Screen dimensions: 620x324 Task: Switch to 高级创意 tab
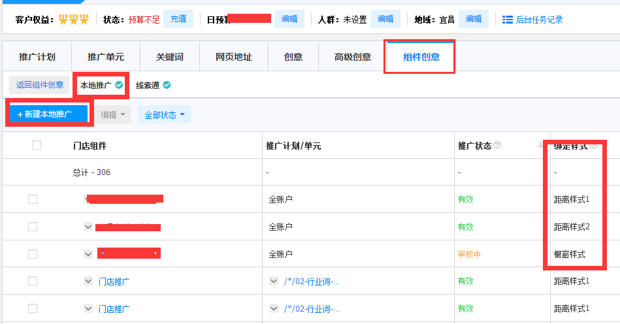352,57
